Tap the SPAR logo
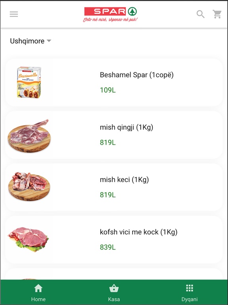228x305 pixels. tap(110, 14)
